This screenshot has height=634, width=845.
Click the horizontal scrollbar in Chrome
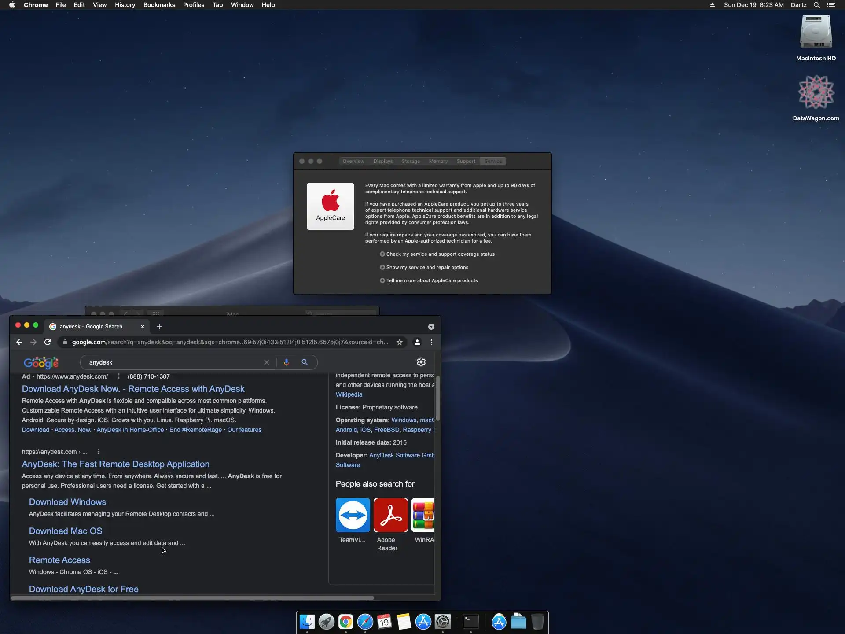pos(192,598)
